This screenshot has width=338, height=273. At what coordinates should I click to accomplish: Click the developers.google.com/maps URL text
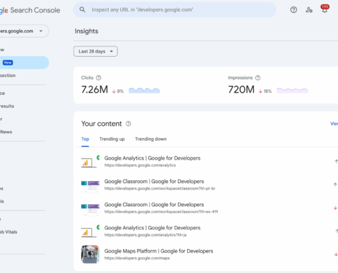[x=137, y=258]
